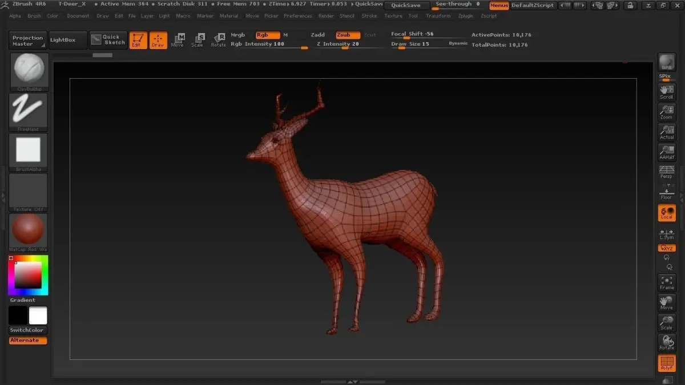Toggle the Alternate button
Viewport: 685px width, 385px height.
(x=29, y=341)
